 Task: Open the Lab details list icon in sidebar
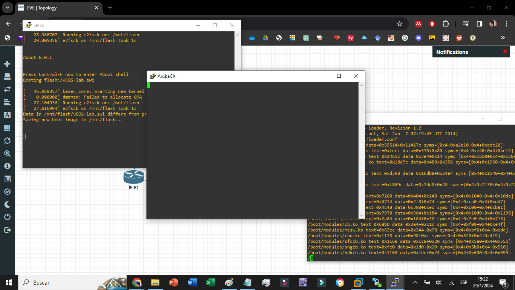point(7,179)
